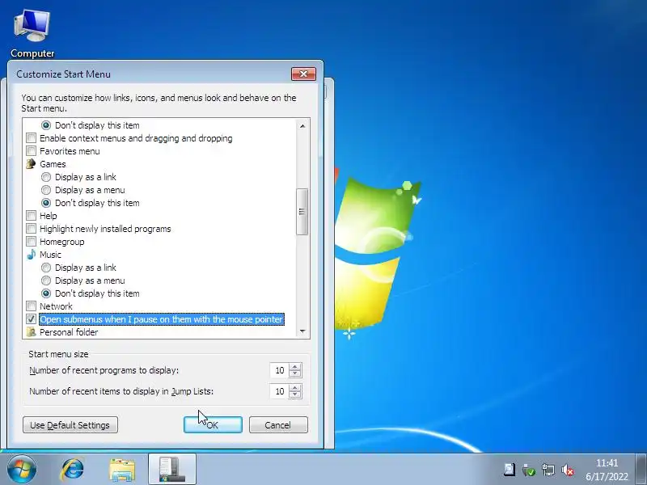Select Music Display as a link
Viewport: 647px width, 485px height.
[x=46, y=268]
